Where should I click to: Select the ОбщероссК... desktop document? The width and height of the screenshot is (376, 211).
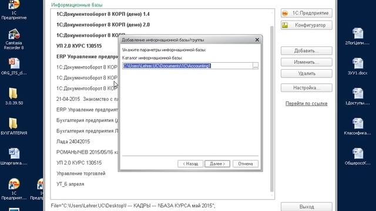pos(357,156)
